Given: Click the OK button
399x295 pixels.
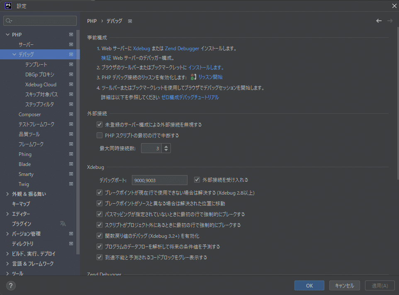Looking at the screenshot, I should [x=309, y=285].
